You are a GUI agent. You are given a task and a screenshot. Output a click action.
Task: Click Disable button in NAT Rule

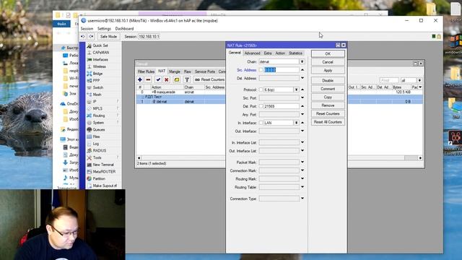click(x=328, y=80)
